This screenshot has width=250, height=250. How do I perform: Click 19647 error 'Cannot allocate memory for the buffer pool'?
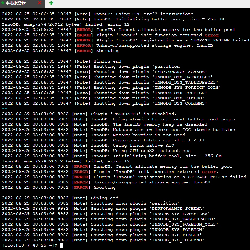[x=118, y=30]
